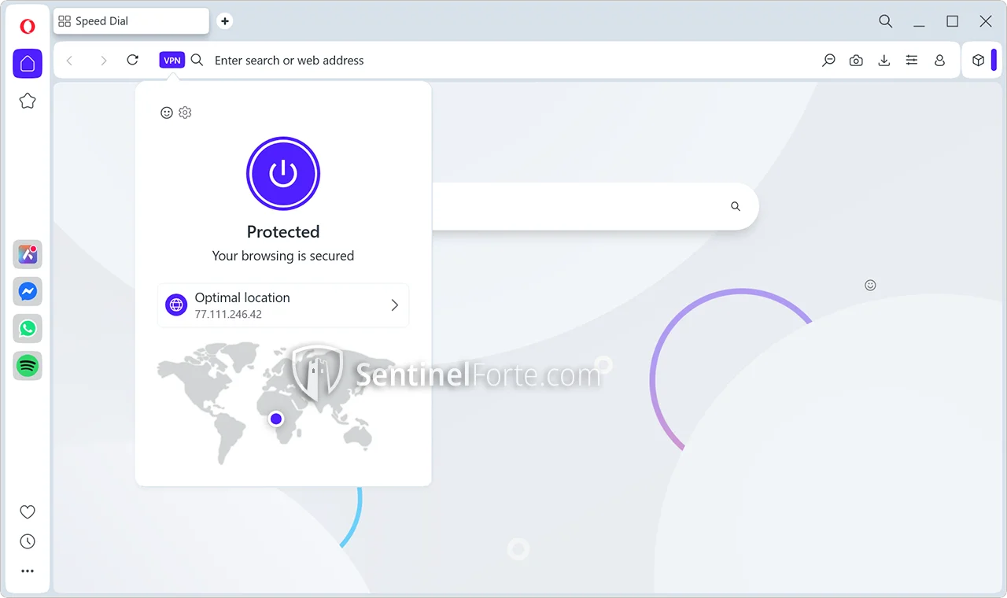Open Messenger in the sidebar

click(x=28, y=291)
